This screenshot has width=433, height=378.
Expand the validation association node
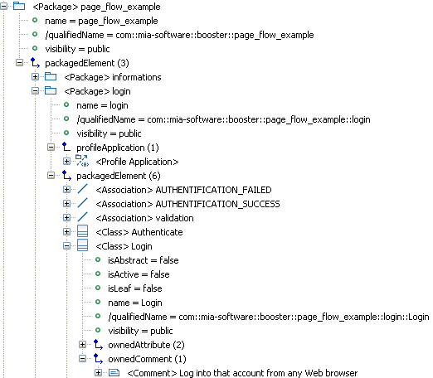coord(66,217)
